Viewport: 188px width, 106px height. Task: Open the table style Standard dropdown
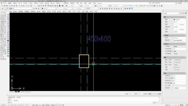pyautogui.click(x=103, y=6)
